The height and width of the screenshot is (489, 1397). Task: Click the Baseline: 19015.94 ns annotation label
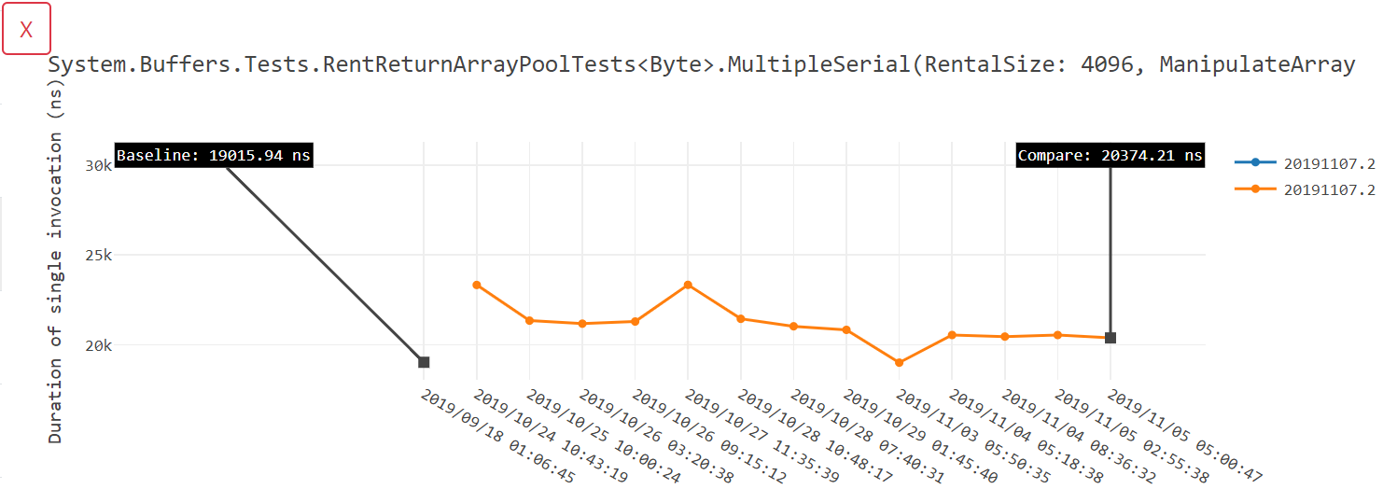click(214, 155)
